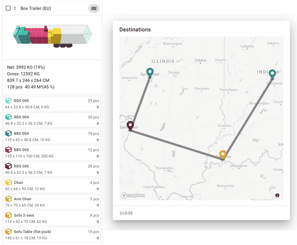
Task: Click the teal RDS 005 box icon
Action: pos(9,100)
